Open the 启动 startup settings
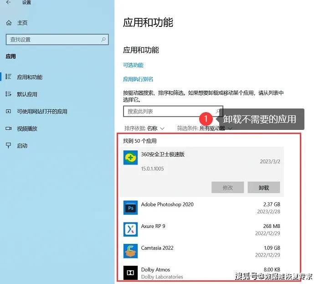This screenshot has width=319, height=284. pyautogui.click(x=22, y=146)
